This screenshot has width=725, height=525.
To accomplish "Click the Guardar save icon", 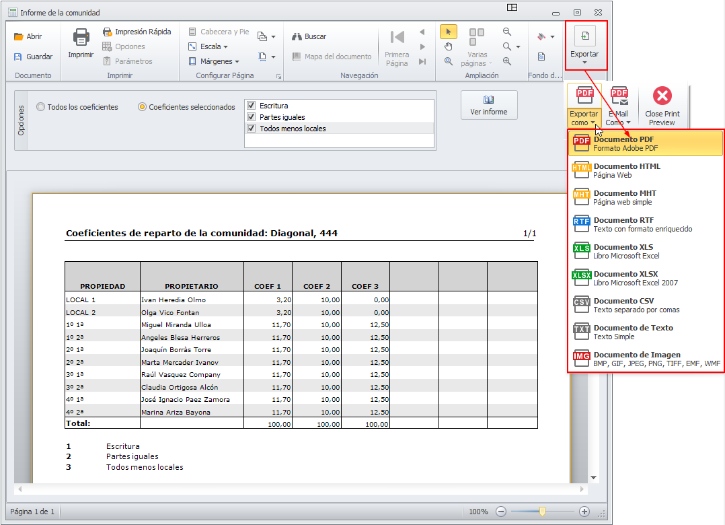I will coord(19,57).
